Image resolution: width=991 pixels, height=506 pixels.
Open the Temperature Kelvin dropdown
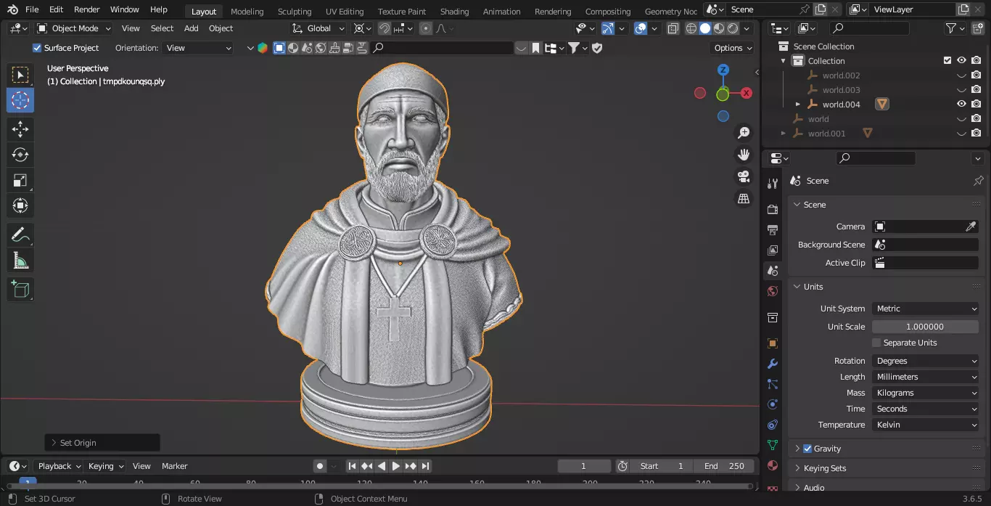click(925, 425)
